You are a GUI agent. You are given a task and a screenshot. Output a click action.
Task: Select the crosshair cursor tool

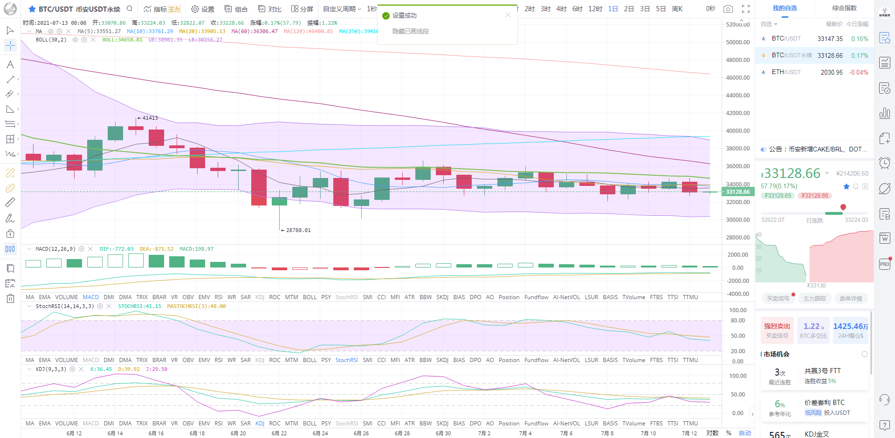pyautogui.click(x=10, y=45)
